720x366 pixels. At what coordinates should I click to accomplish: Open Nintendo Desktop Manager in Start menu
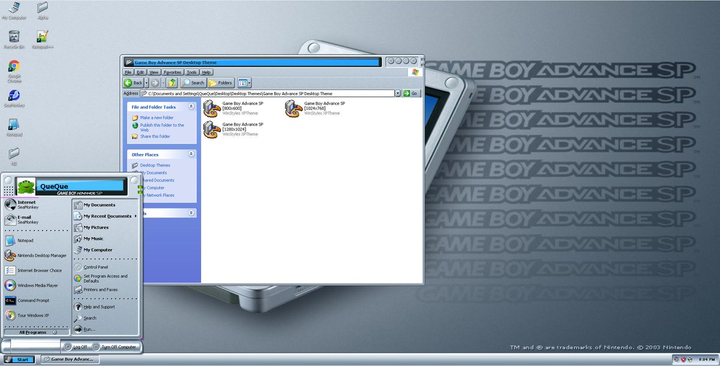pyautogui.click(x=37, y=255)
